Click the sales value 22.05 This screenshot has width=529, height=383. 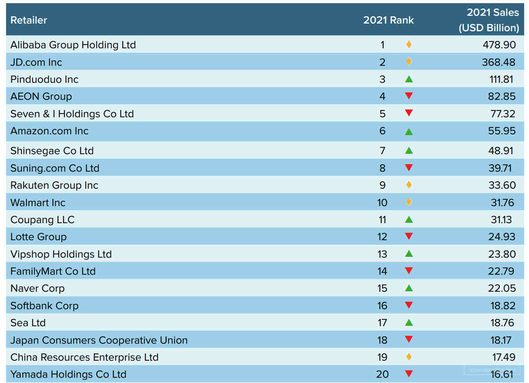pyautogui.click(x=502, y=288)
